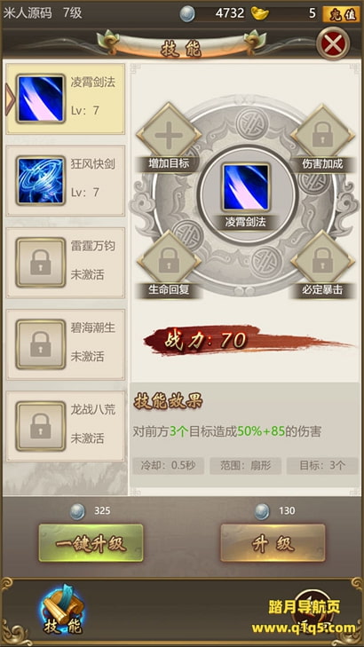Tap the locked 必定暴击 rune slot
Image resolution: width=364 pixels, height=647 pixels.
click(323, 263)
